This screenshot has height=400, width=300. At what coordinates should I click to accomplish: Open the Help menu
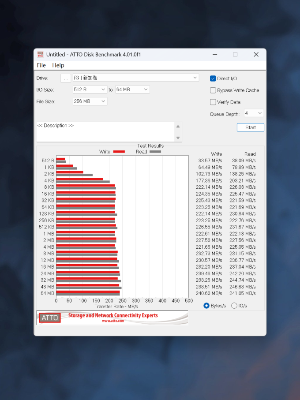[58, 65]
